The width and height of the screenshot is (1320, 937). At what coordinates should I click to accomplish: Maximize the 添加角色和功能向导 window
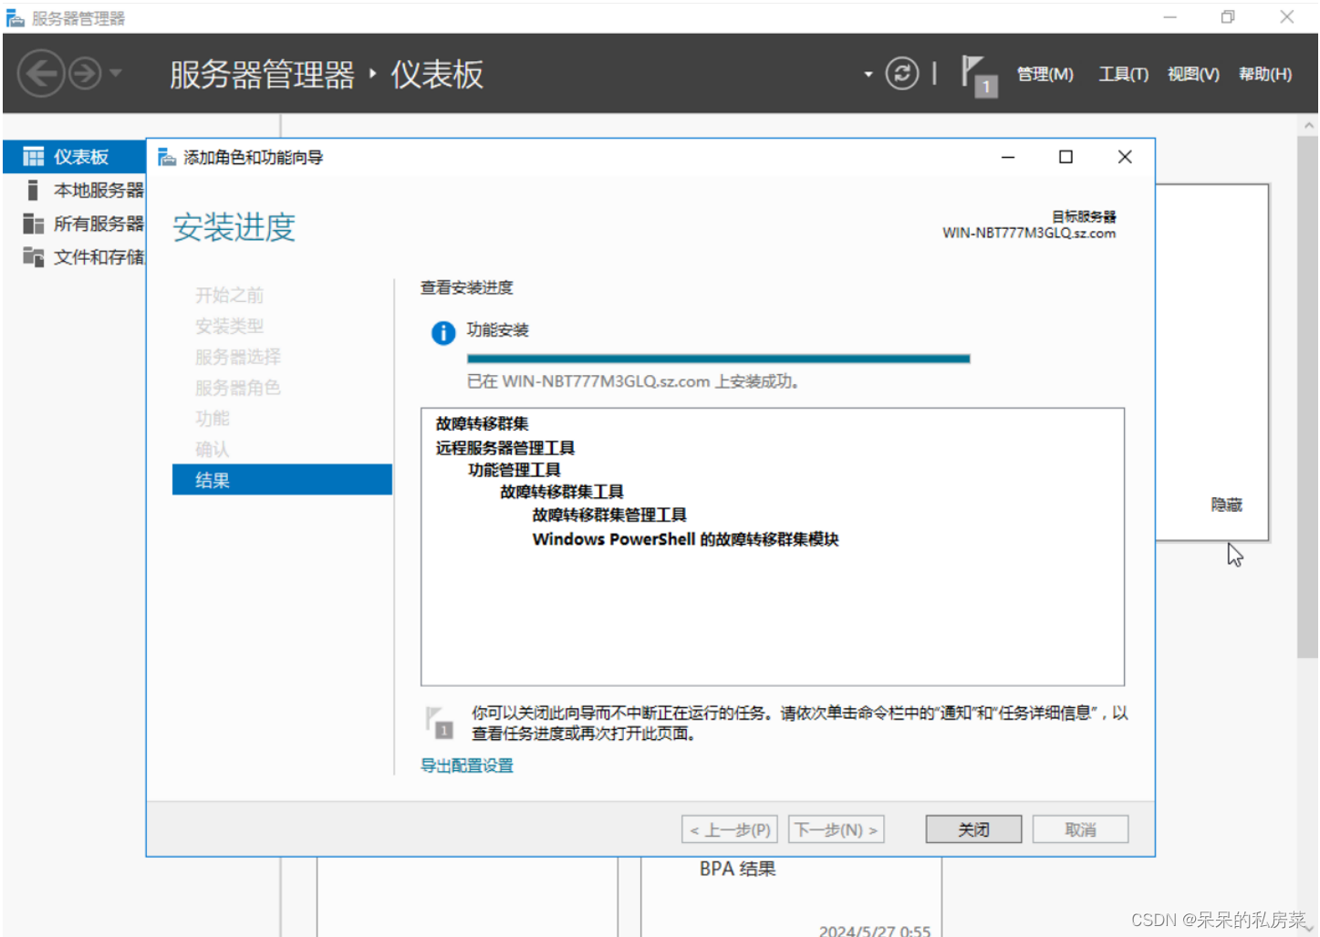click(x=1065, y=157)
